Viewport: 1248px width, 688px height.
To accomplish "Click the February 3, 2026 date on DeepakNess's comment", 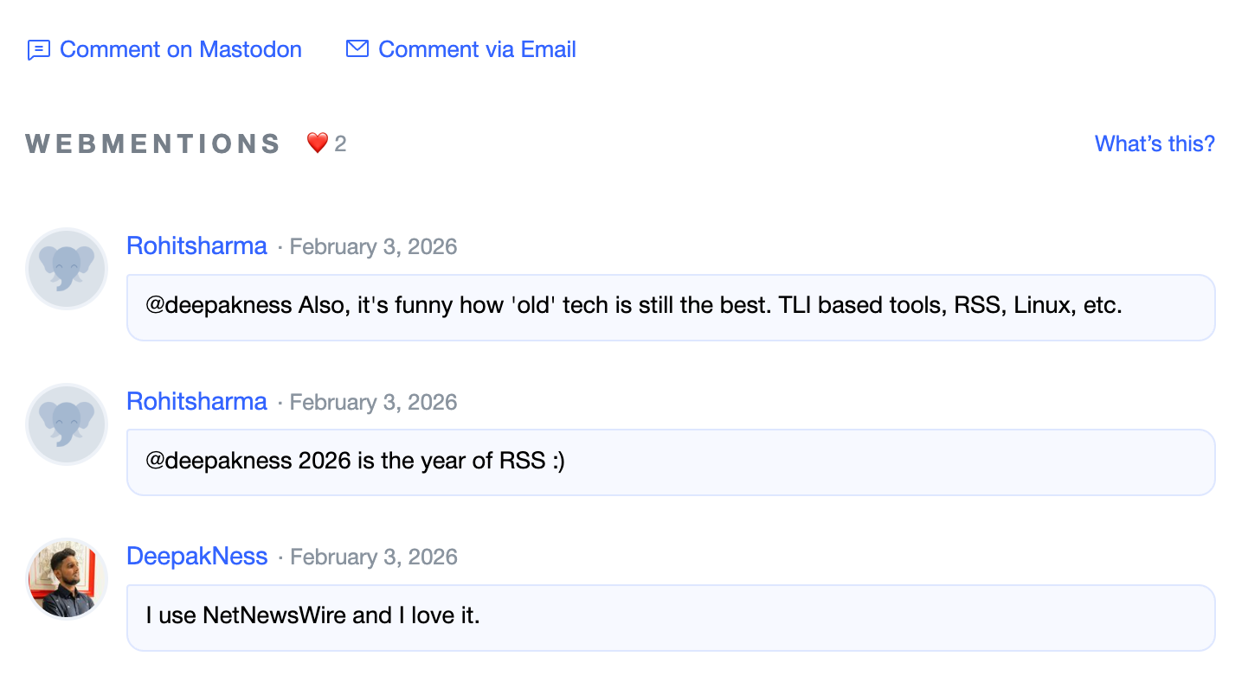I will tap(373, 557).
